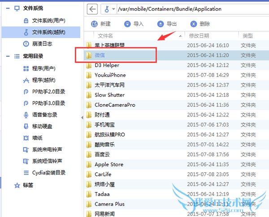Image resolution: width=269 pixels, height=217 pixels.
Task: Select the CloneCameraPro folder
Action: tap(177, 105)
